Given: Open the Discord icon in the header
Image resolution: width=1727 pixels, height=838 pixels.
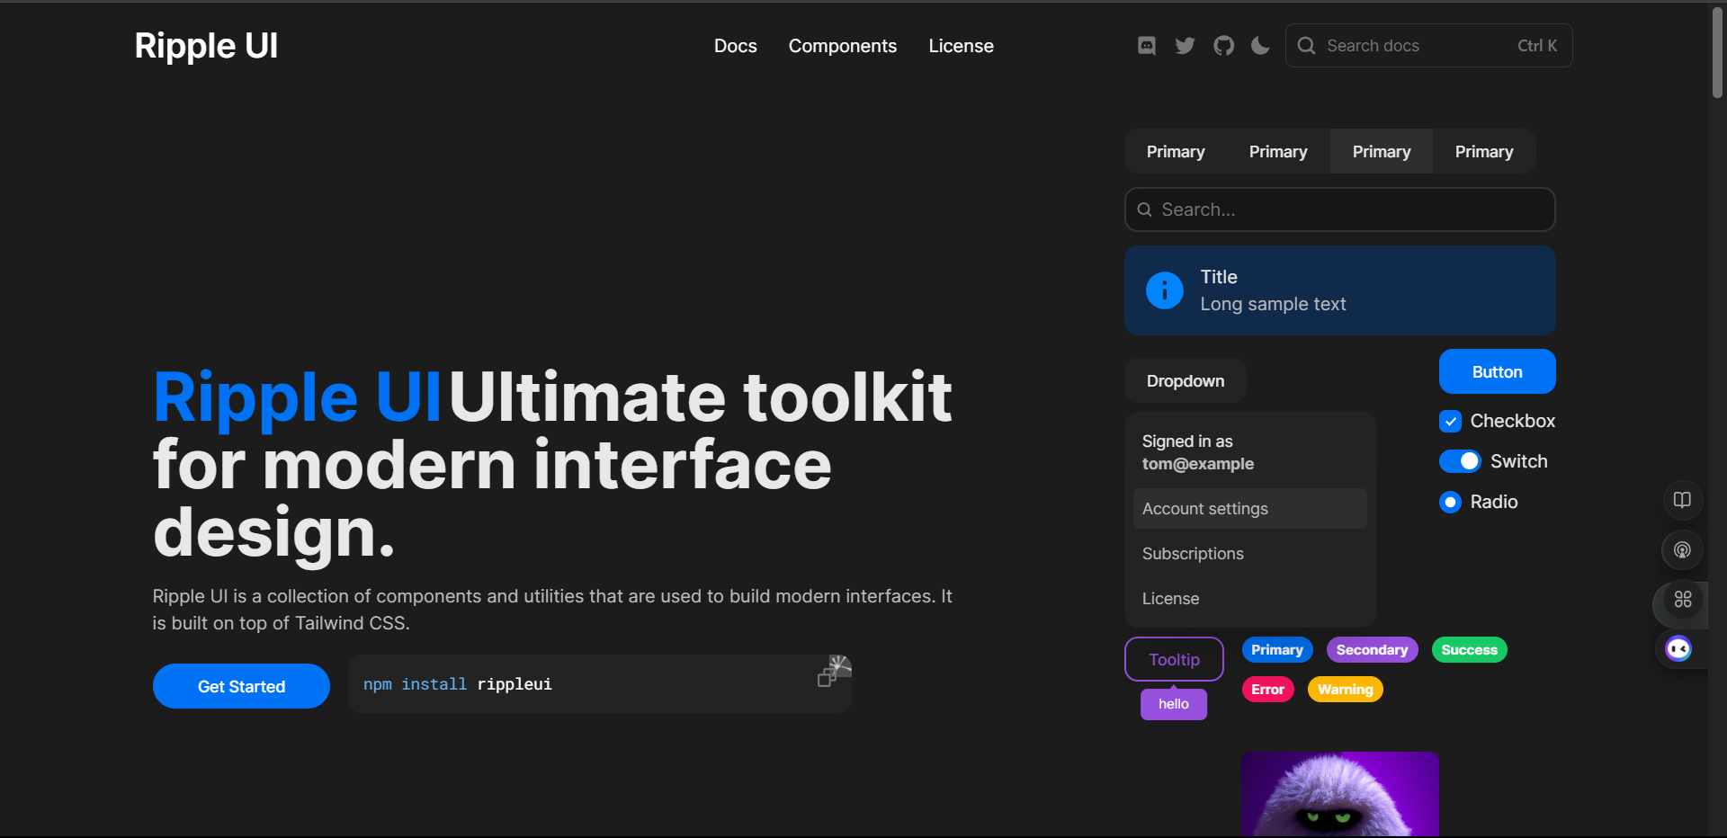Looking at the screenshot, I should (x=1146, y=45).
